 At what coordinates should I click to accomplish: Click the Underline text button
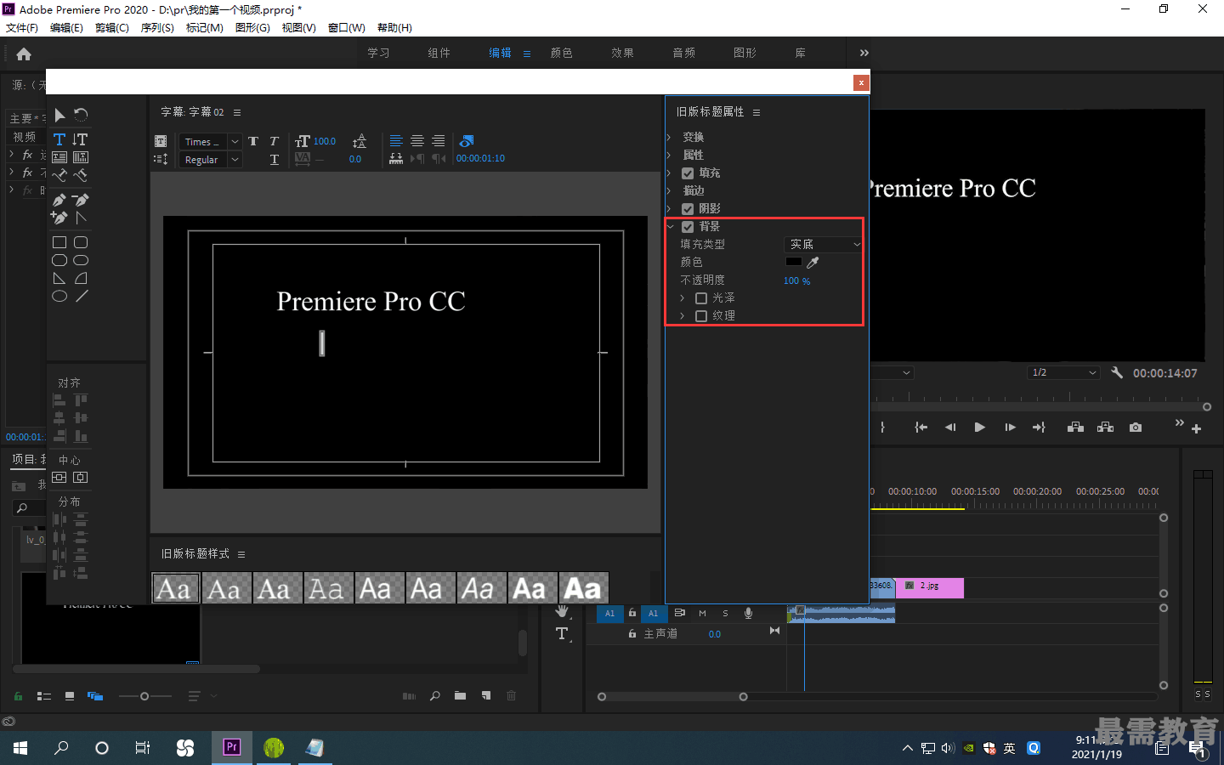tap(274, 159)
